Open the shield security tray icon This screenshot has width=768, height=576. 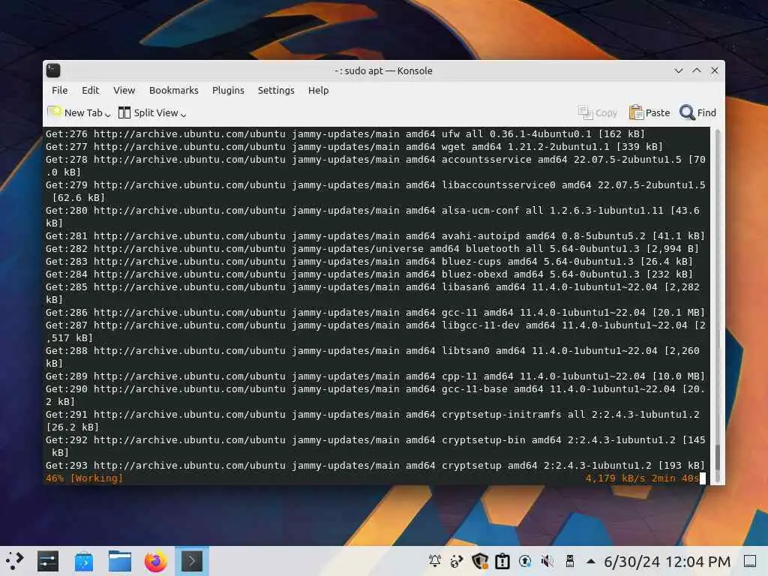pos(479,561)
